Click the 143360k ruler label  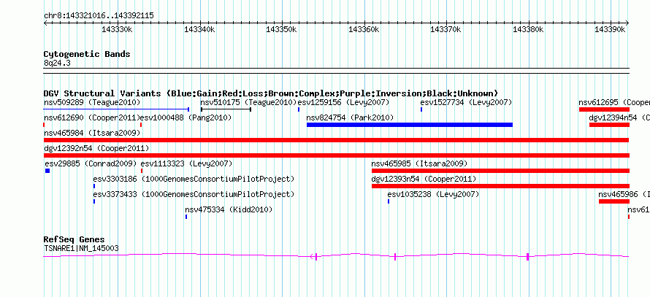[x=364, y=30]
